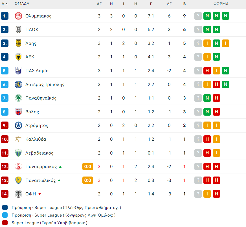Click Άρης last orange Ι form result
The width and height of the screenshot is (246, 227).
pos(225,43)
